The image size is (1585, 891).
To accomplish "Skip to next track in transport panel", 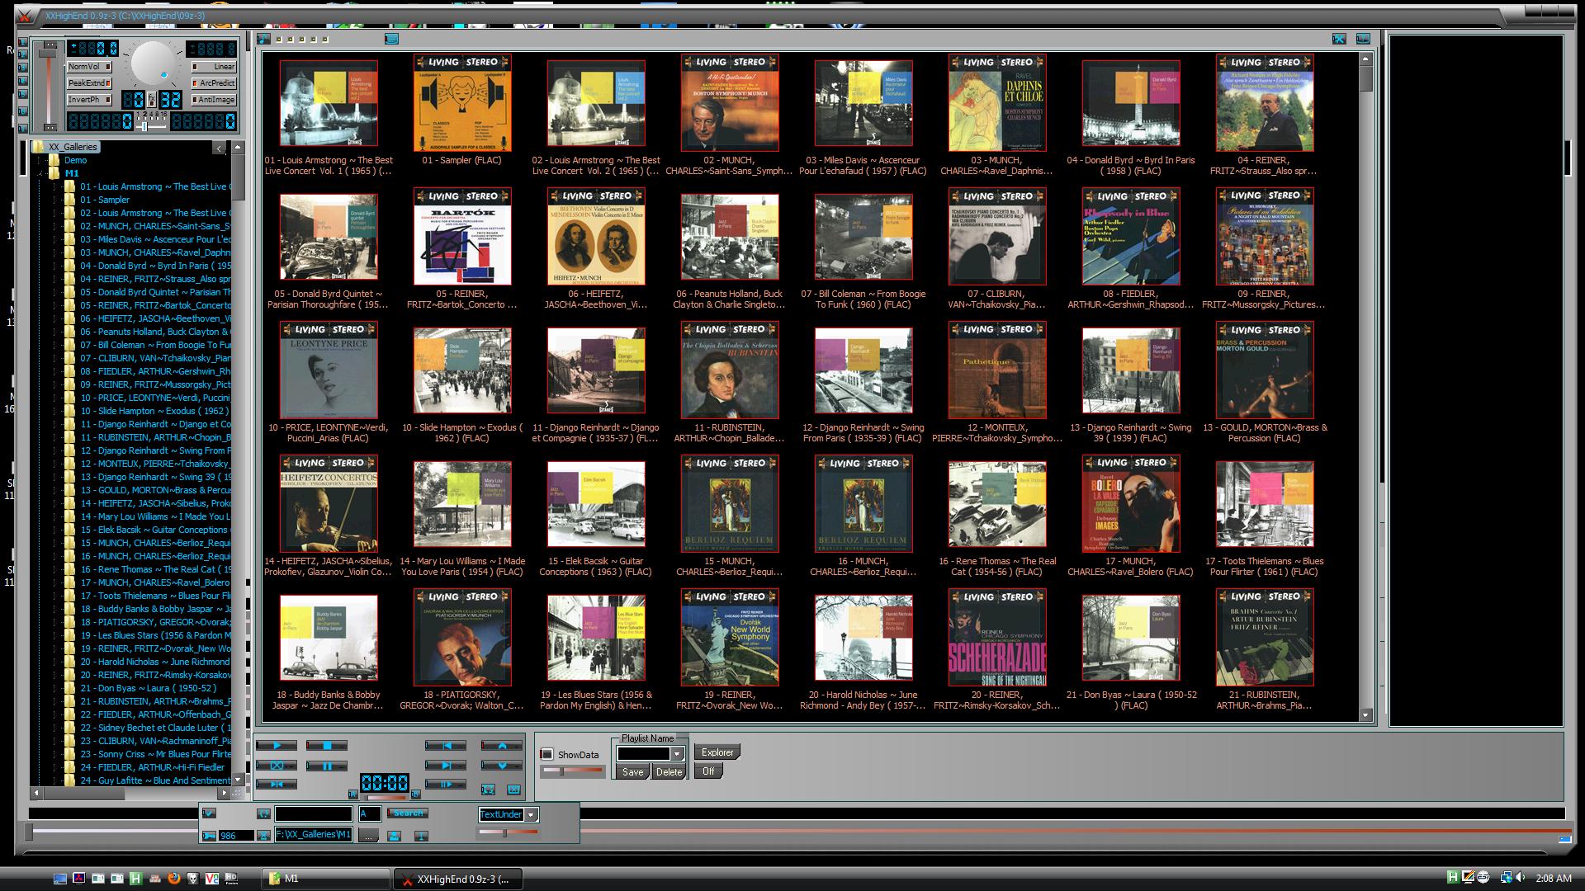I will coord(446,766).
